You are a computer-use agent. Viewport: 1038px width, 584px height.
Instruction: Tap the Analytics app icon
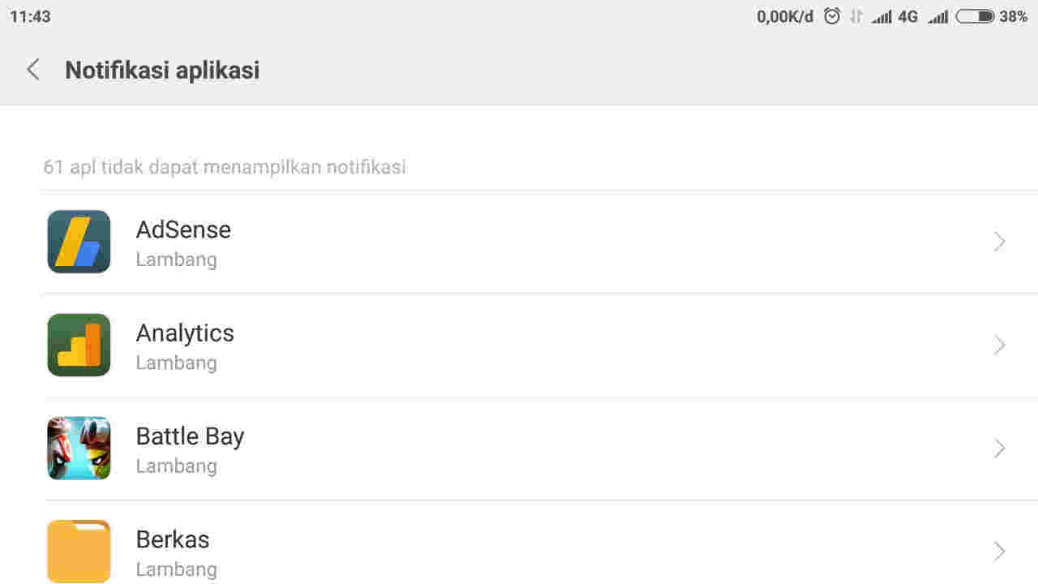click(x=79, y=345)
